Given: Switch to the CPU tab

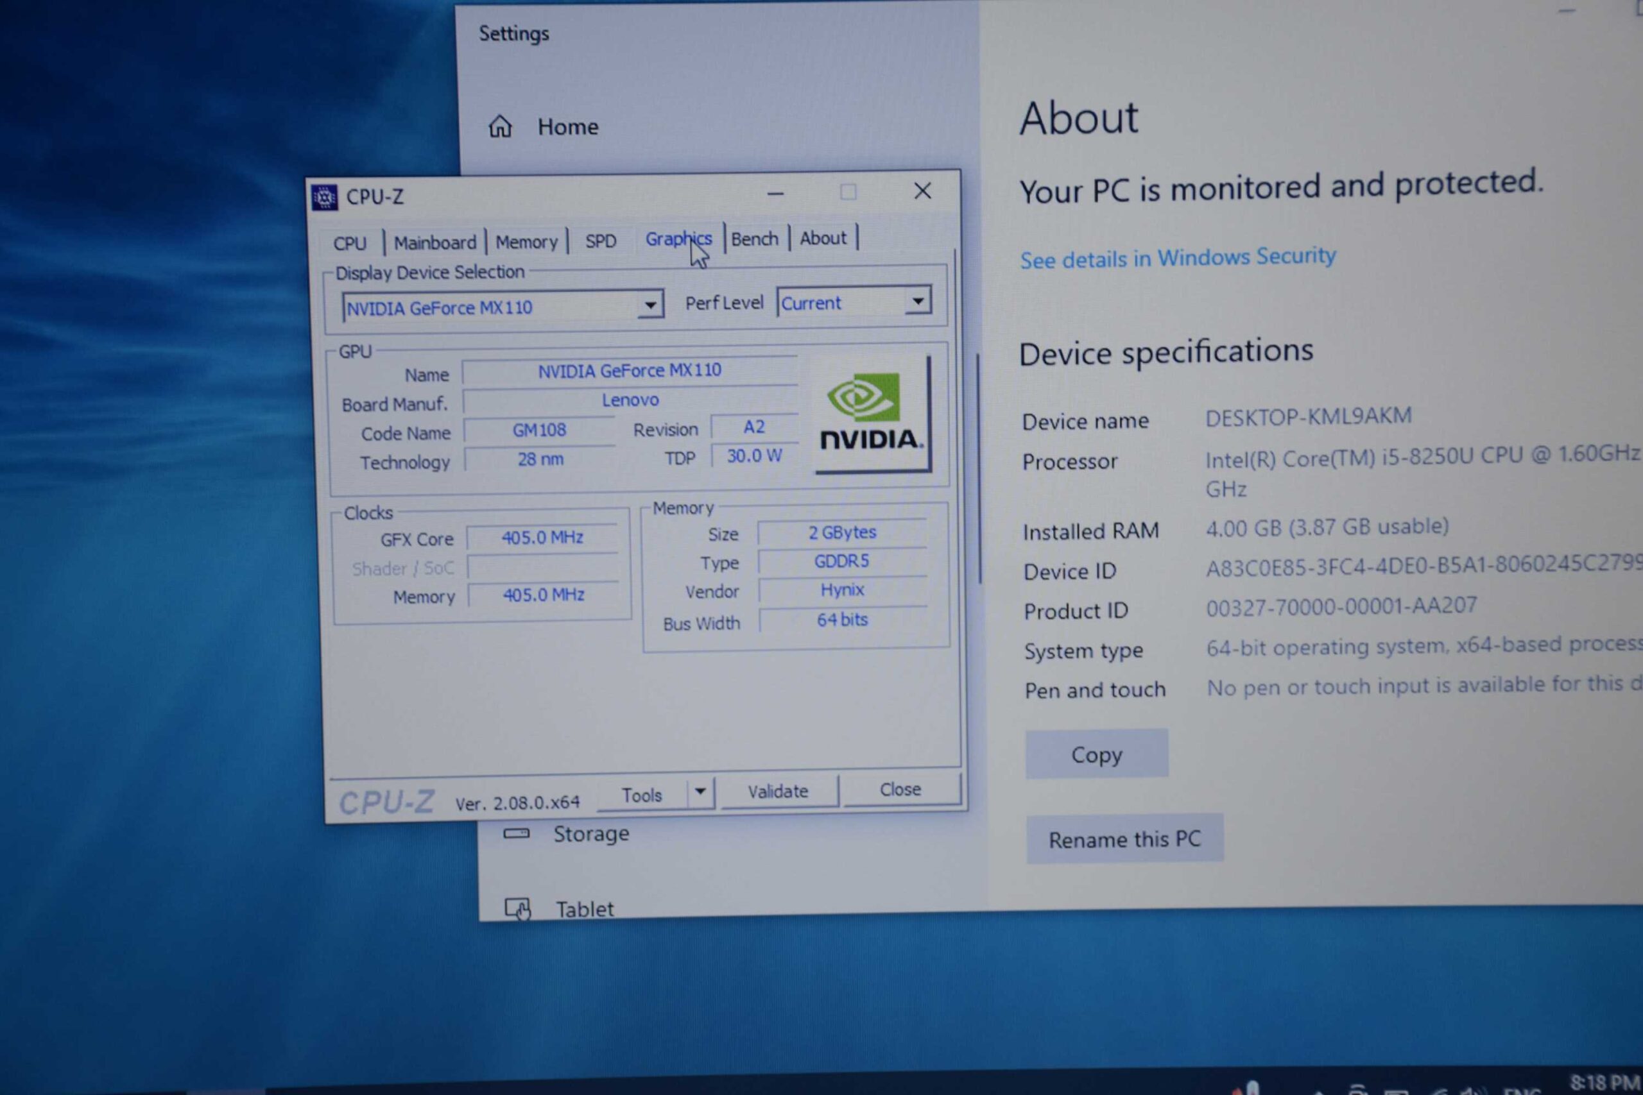Looking at the screenshot, I should (349, 244).
